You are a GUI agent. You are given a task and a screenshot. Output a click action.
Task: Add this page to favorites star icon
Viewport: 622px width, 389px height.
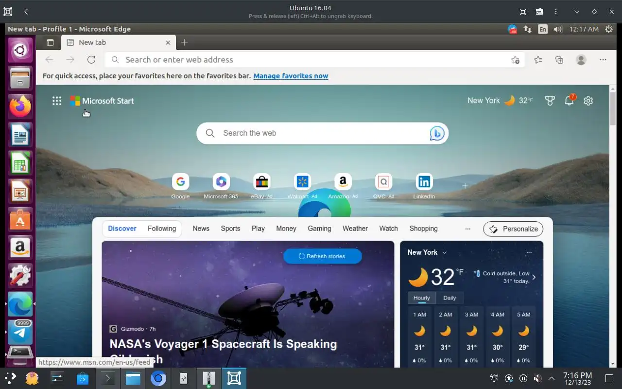click(x=515, y=60)
